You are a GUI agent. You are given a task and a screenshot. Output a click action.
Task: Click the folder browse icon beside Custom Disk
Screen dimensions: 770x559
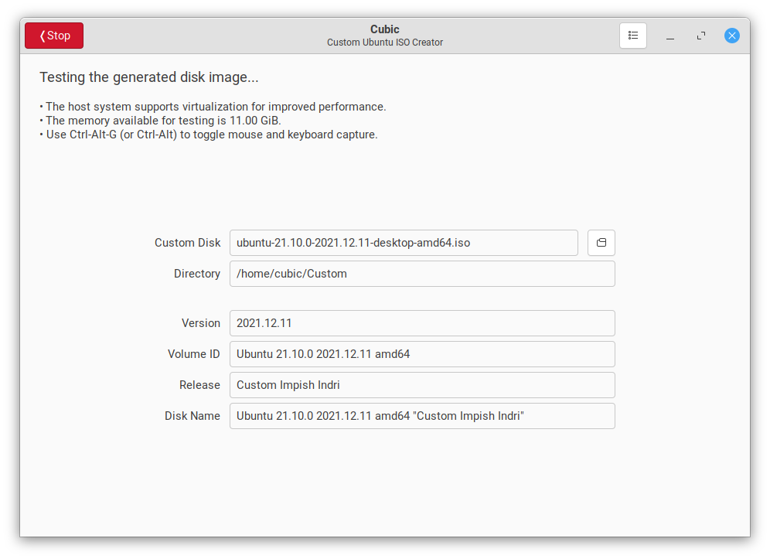coord(601,242)
